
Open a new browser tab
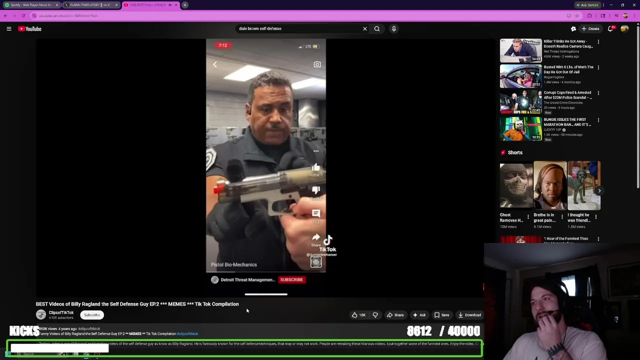tap(185, 5)
